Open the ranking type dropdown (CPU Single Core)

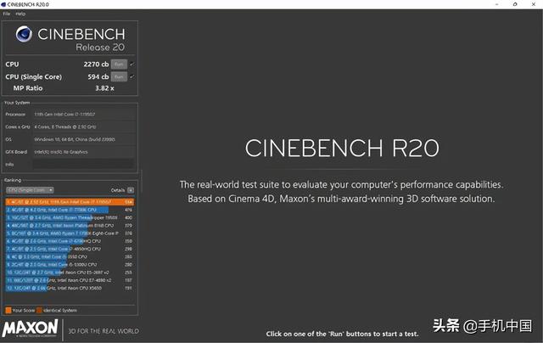pyautogui.click(x=31, y=190)
